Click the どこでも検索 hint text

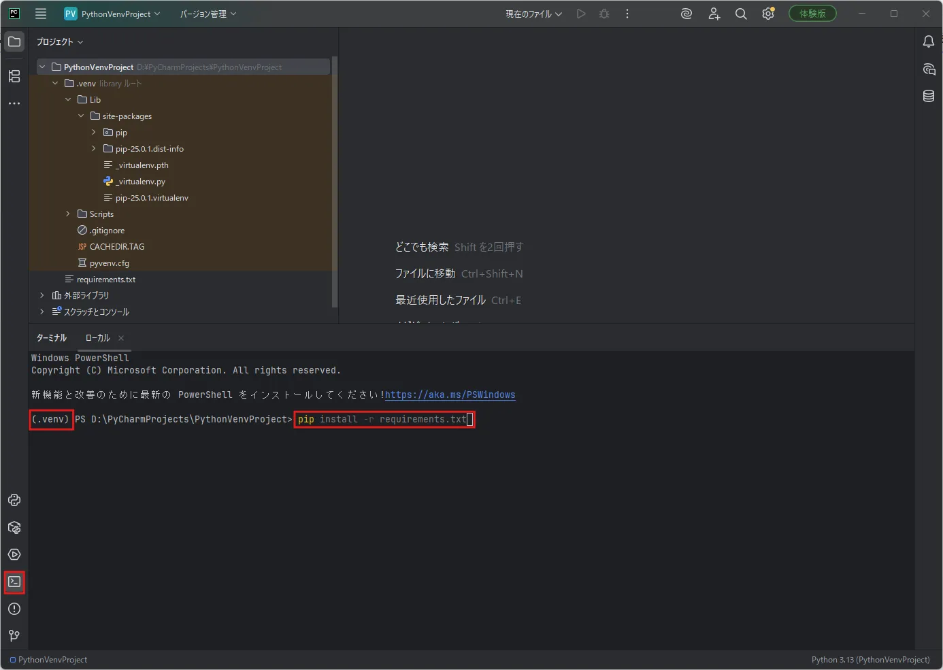(x=422, y=247)
